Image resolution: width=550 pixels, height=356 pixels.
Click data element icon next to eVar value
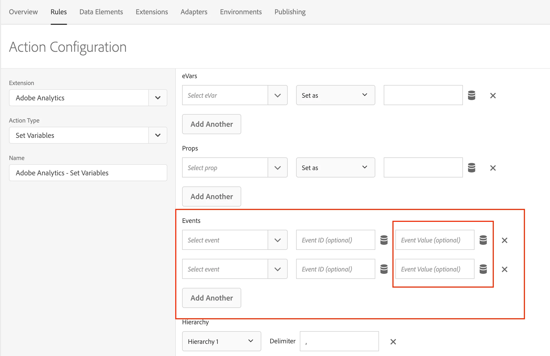click(471, 95)
